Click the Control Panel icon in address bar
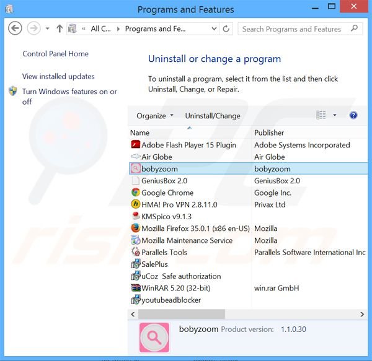Viewport: 372px width, 361px height. tap(73, 28)
